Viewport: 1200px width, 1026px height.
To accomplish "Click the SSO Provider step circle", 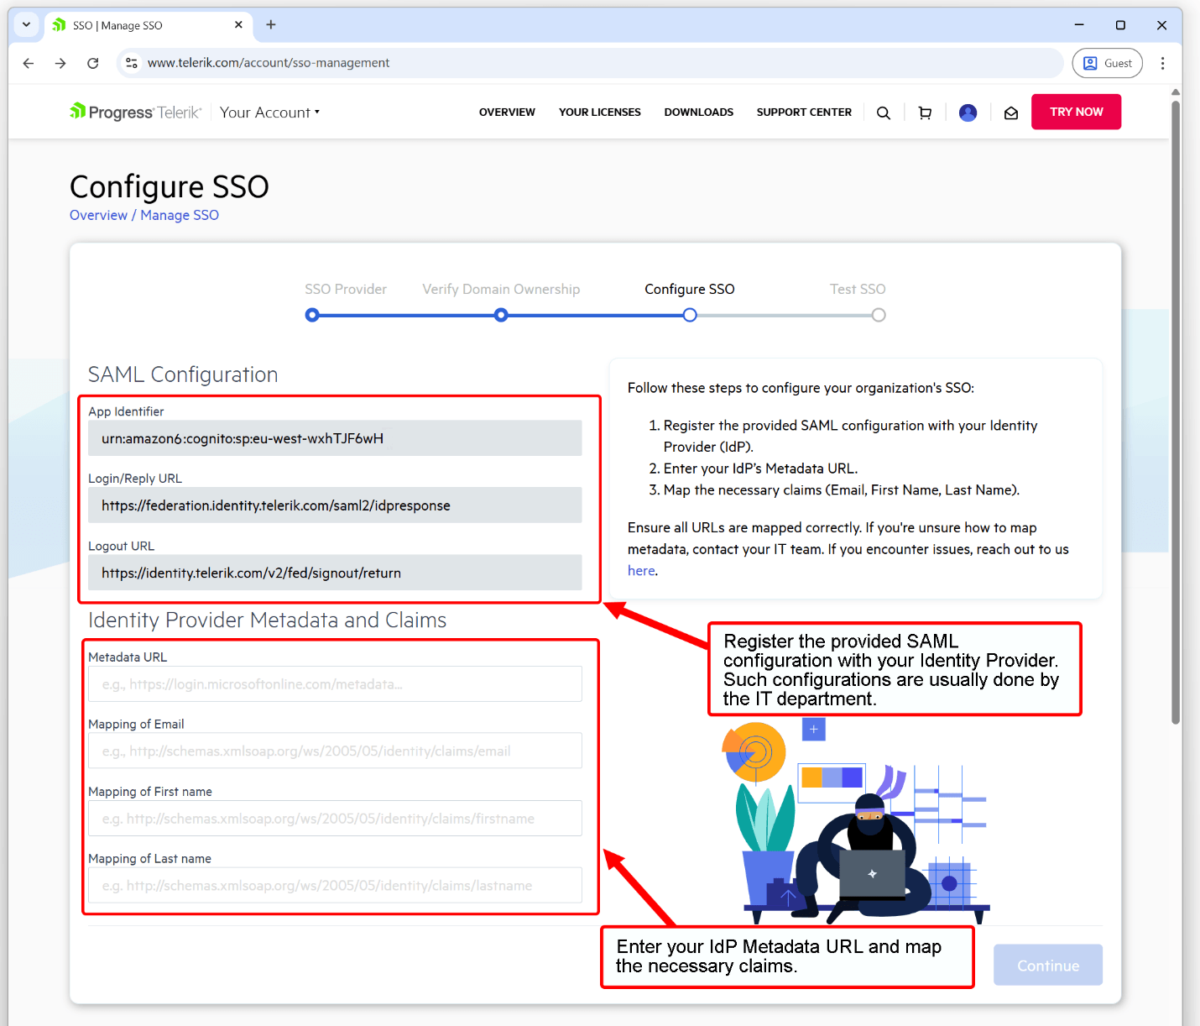I will pos(312,315).
